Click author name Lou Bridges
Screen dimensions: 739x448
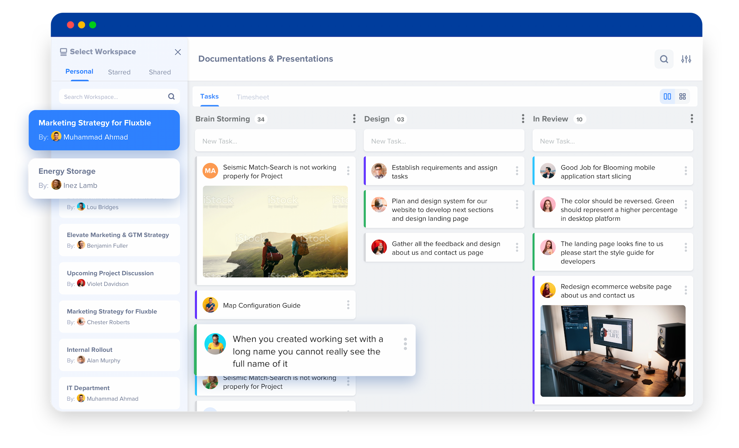[x=102, y=207]
